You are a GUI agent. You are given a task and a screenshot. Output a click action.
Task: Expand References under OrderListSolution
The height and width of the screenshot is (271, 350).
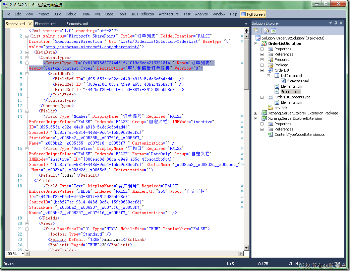[262, 54]
